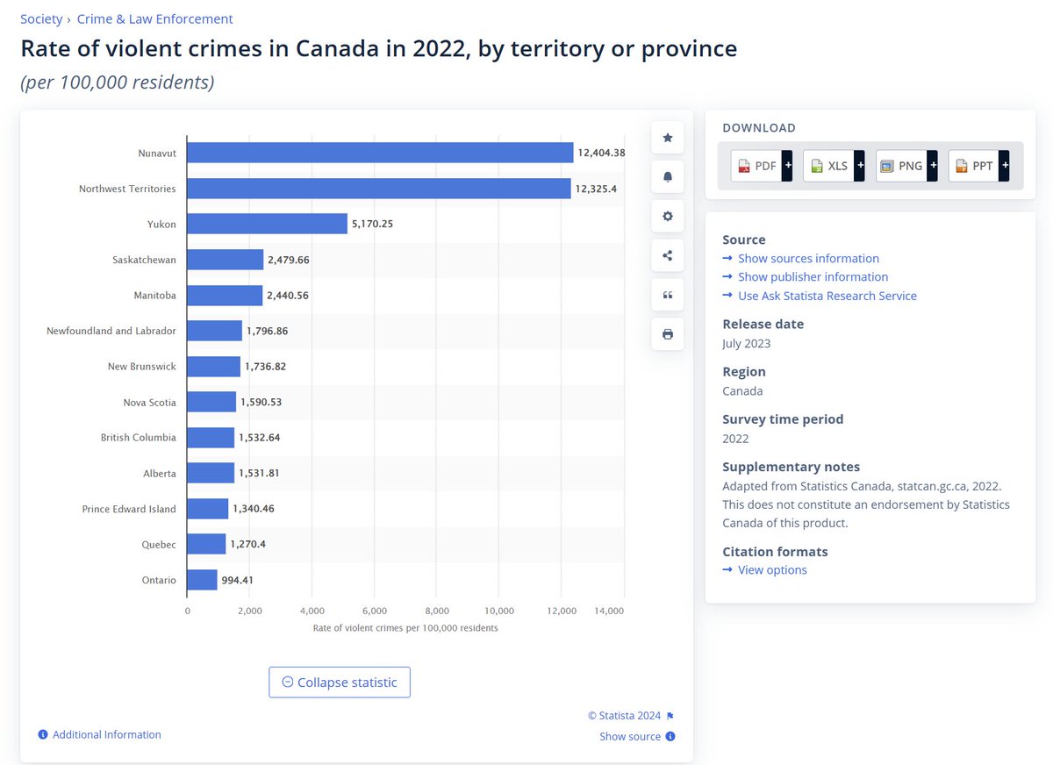The height and width of the screenshot is (765, 1053).
Task: Click the Nunavut bar in chart
Action: [380, 153]
